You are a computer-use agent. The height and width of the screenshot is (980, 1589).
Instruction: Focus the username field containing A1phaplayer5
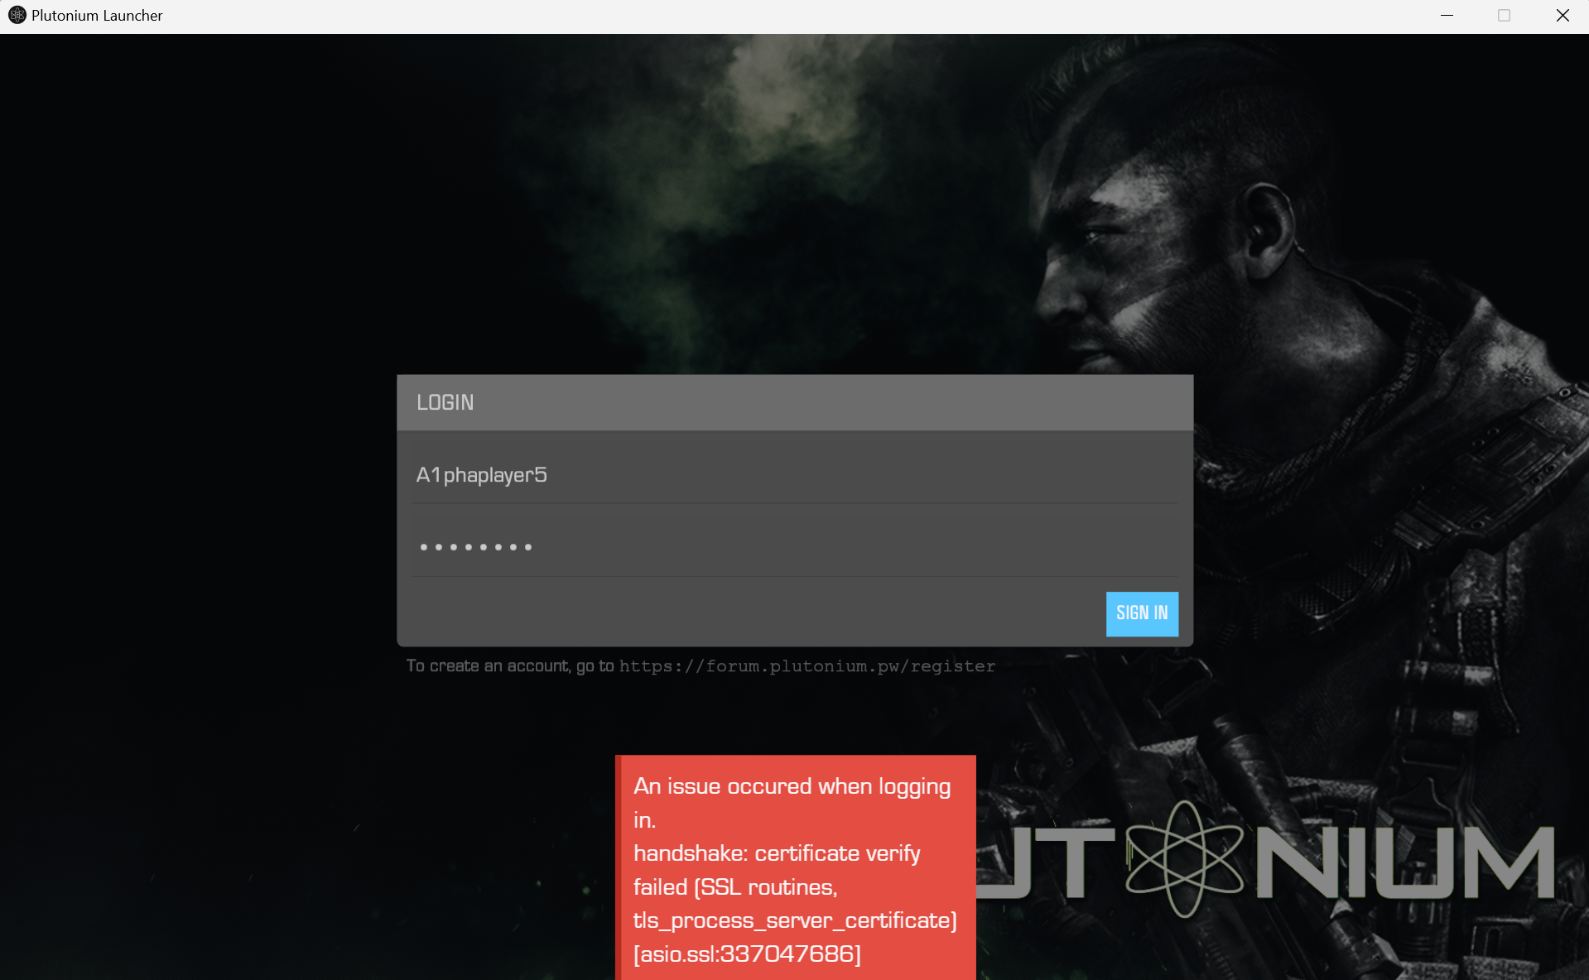click(x=795, y=474)
